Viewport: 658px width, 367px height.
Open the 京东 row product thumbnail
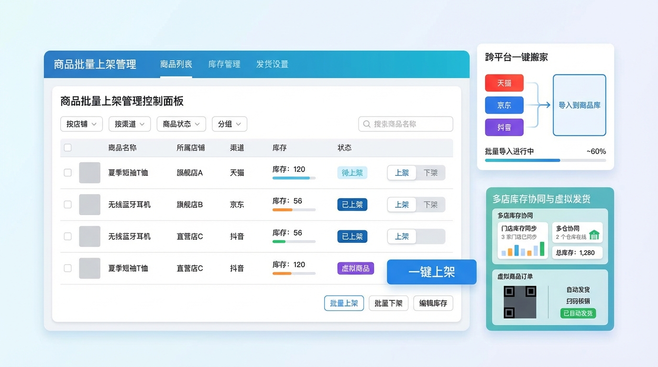coord(89,205)
